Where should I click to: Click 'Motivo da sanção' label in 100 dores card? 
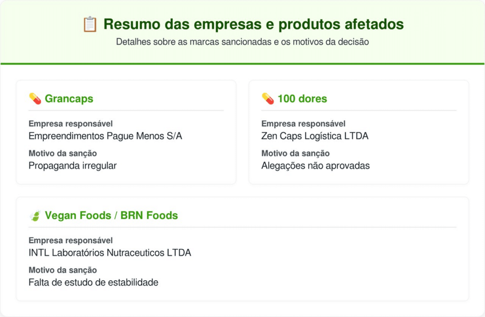[x=296, y=153]
